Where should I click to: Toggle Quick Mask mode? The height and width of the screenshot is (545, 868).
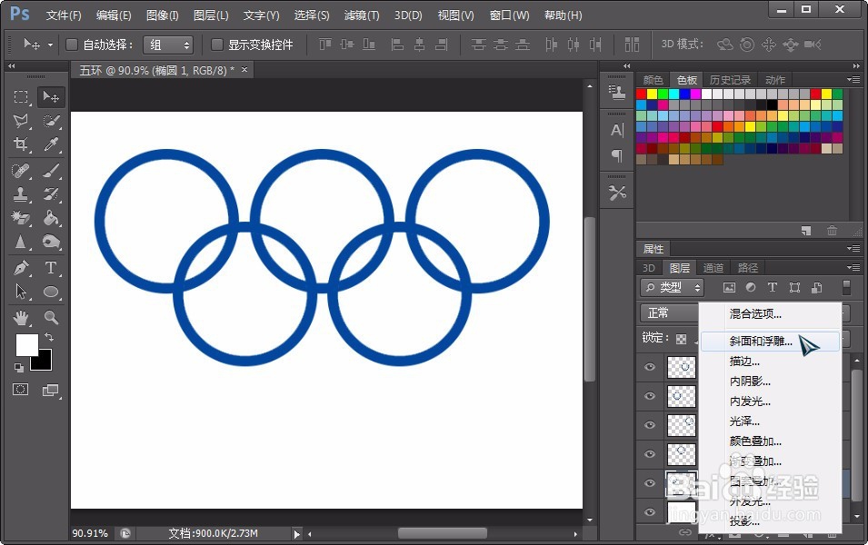21,390
